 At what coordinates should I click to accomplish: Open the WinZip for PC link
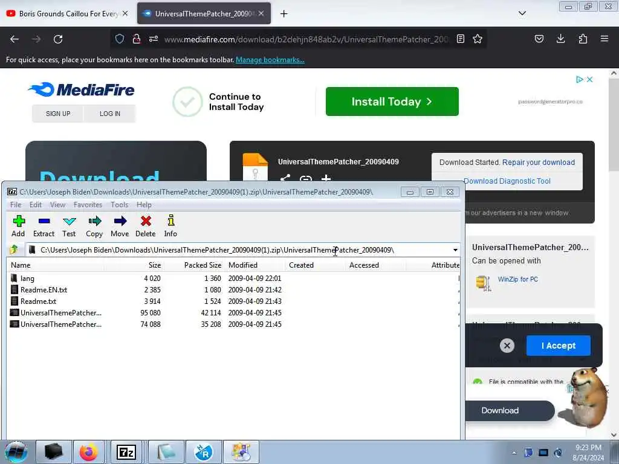tap(517, 279)
